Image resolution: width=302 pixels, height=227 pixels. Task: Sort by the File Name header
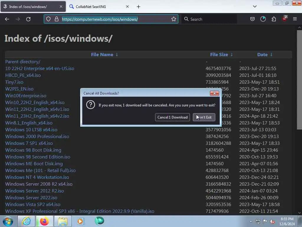tap(102, 55)
